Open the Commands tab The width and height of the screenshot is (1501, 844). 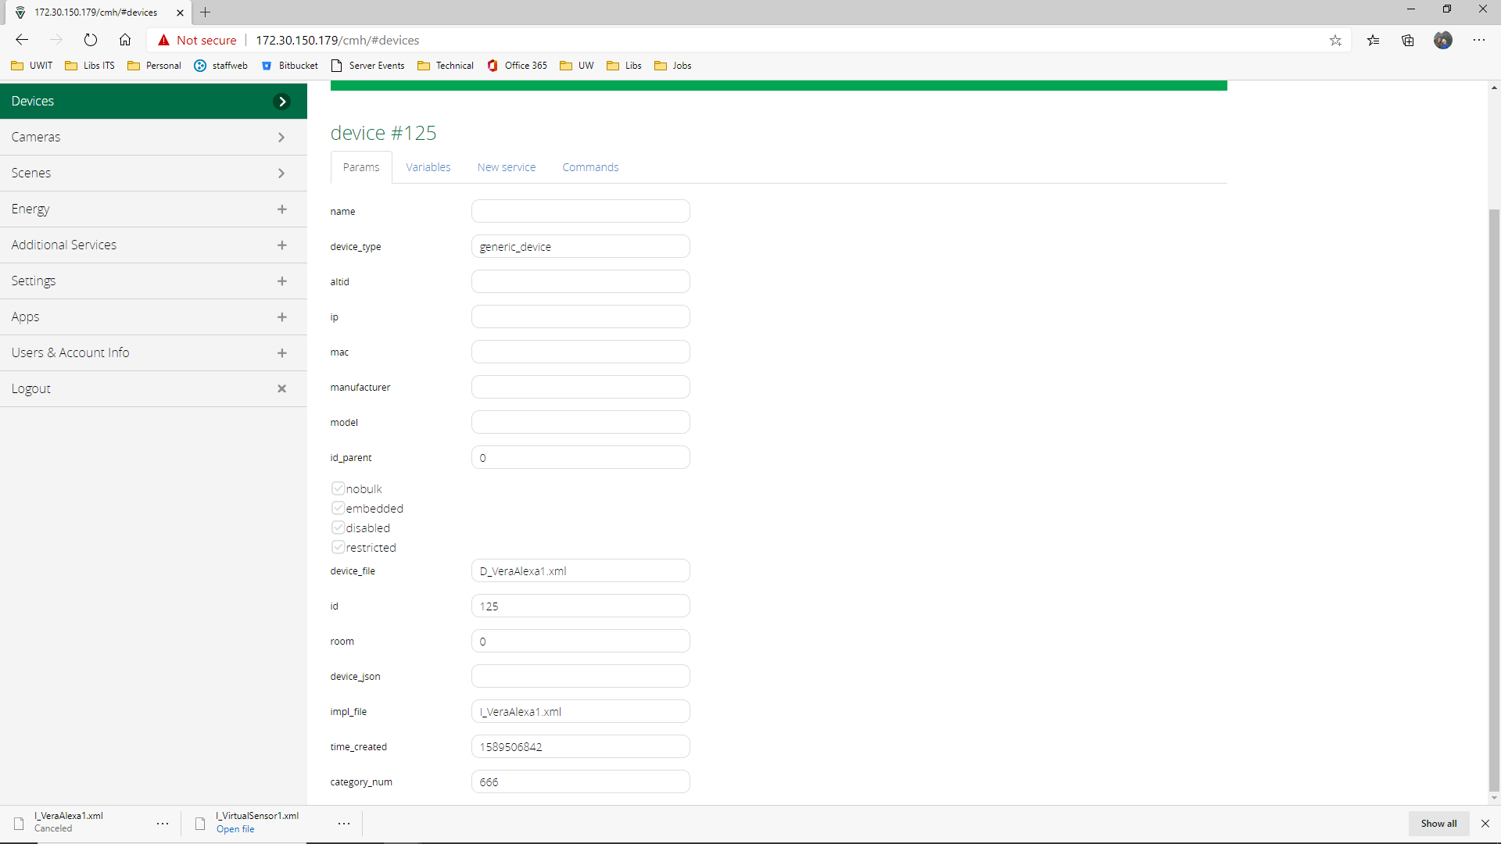click(590, 167)
